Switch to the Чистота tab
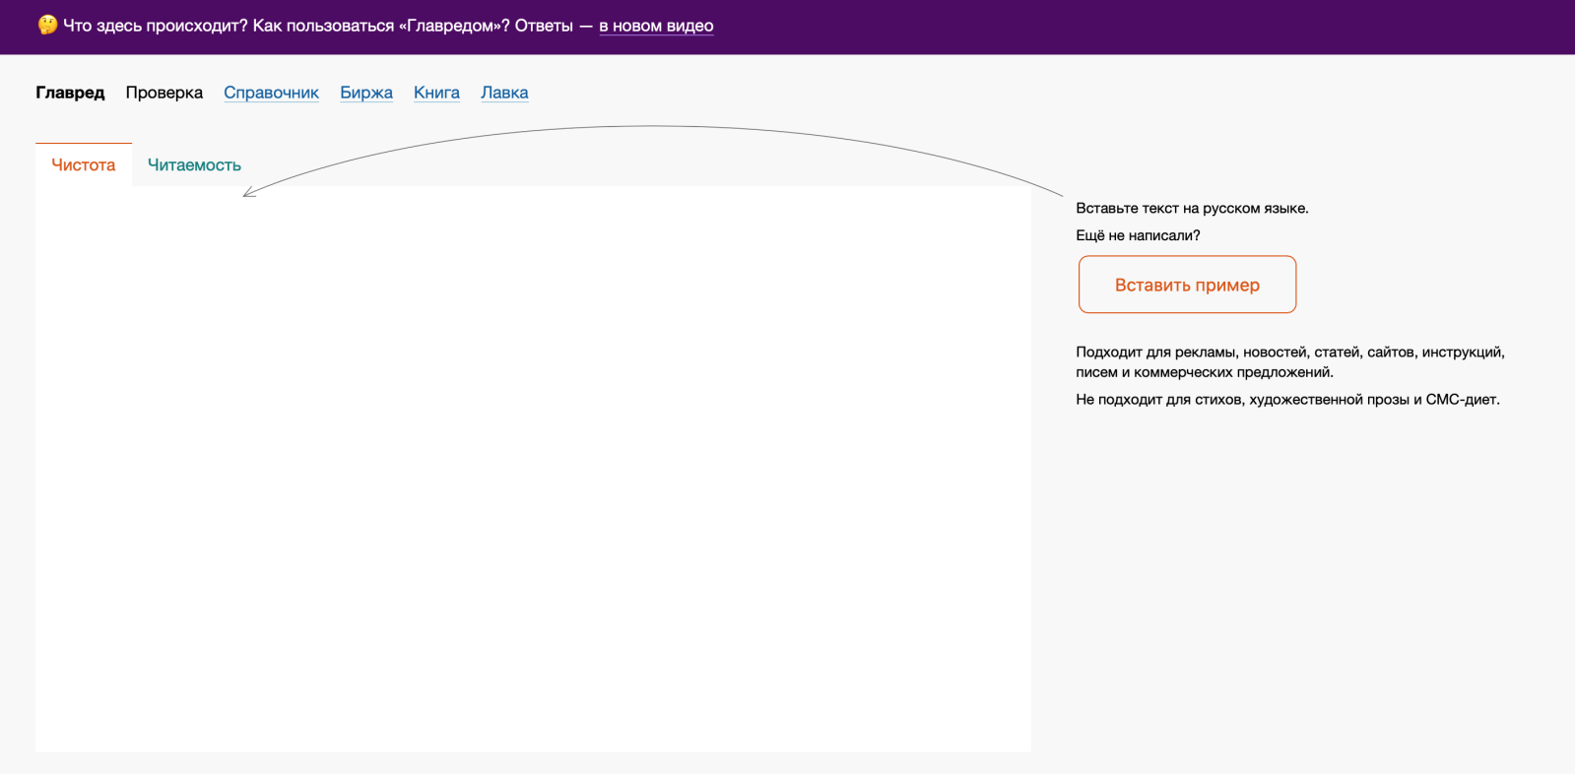 (84, 165)
